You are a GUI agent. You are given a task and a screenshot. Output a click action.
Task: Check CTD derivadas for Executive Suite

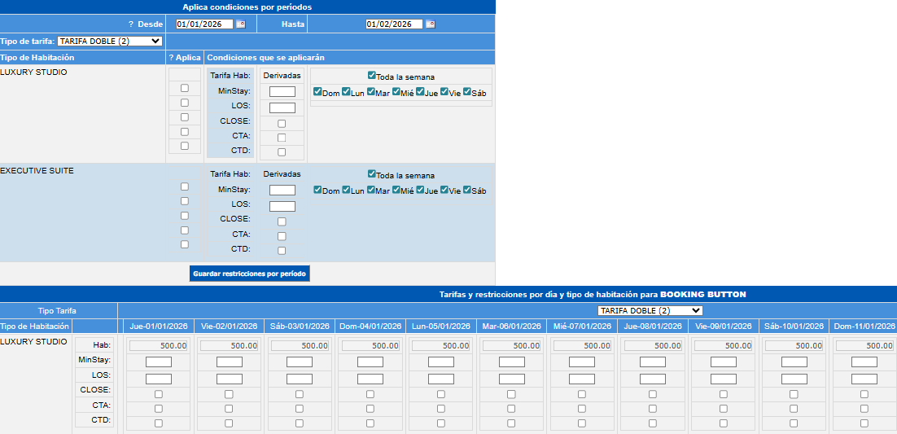tap(282, 251)
